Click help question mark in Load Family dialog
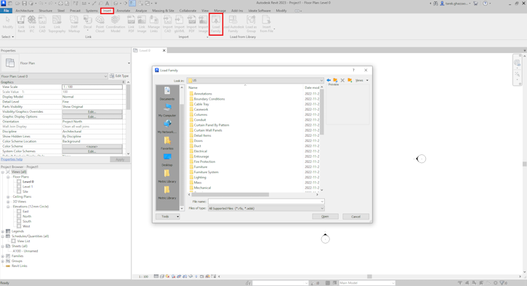The height and width of the screenshot is (286, 527). pyautogui.click(x=353, y=70)
